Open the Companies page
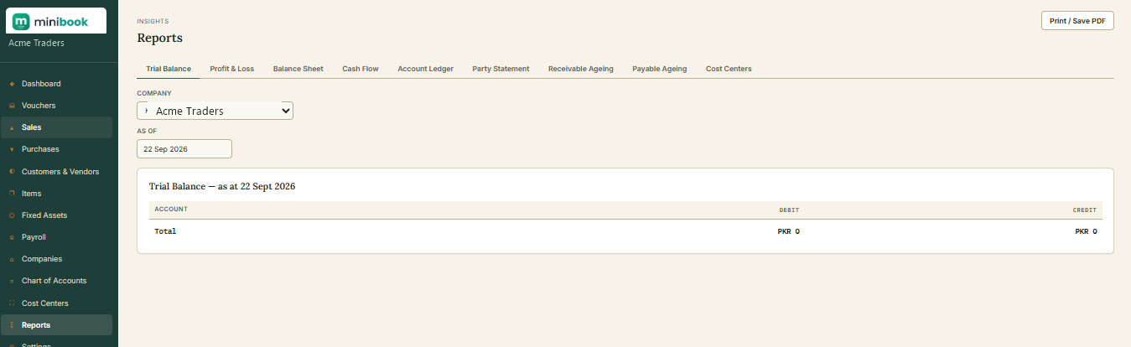The height and width of the screenshot is (347, 1131). (x=56, y=259)
